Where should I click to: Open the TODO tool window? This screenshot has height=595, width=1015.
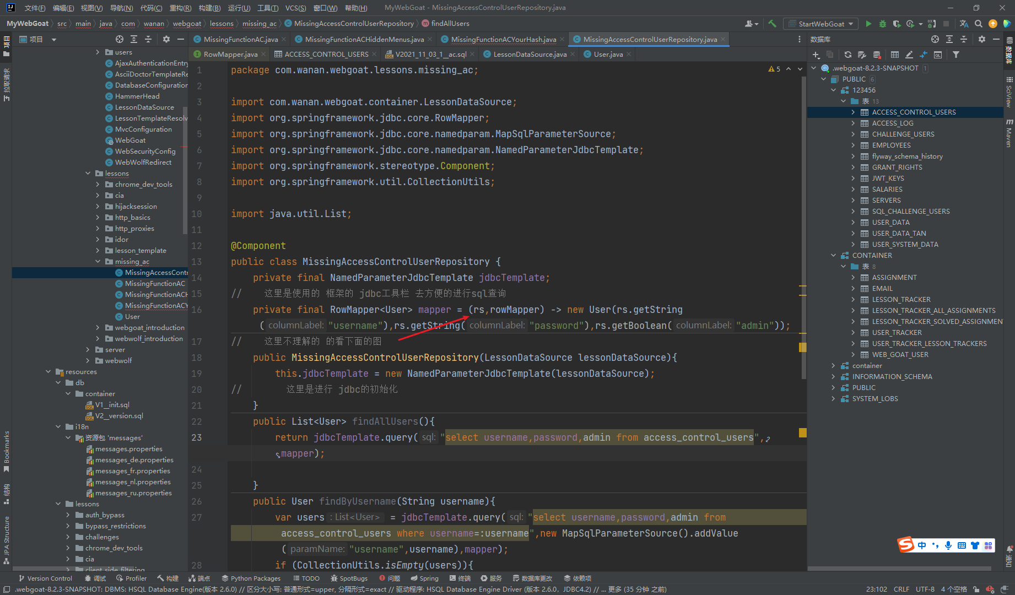tap(306, 578)
